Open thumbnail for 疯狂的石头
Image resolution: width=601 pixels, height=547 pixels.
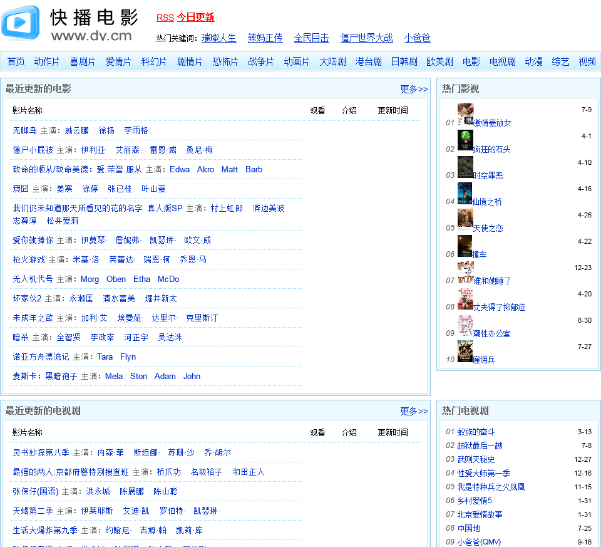click(465, 140)
